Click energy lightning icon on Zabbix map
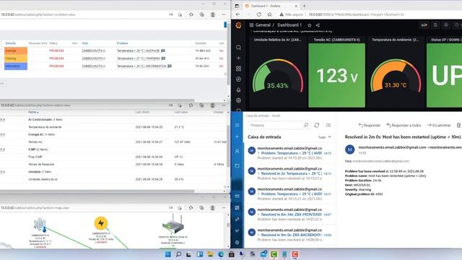The width and height of the screenshot is (462, 260). coord(101,223)
